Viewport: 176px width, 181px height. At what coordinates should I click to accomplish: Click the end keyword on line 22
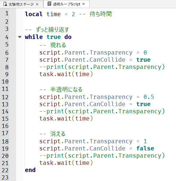30,170
